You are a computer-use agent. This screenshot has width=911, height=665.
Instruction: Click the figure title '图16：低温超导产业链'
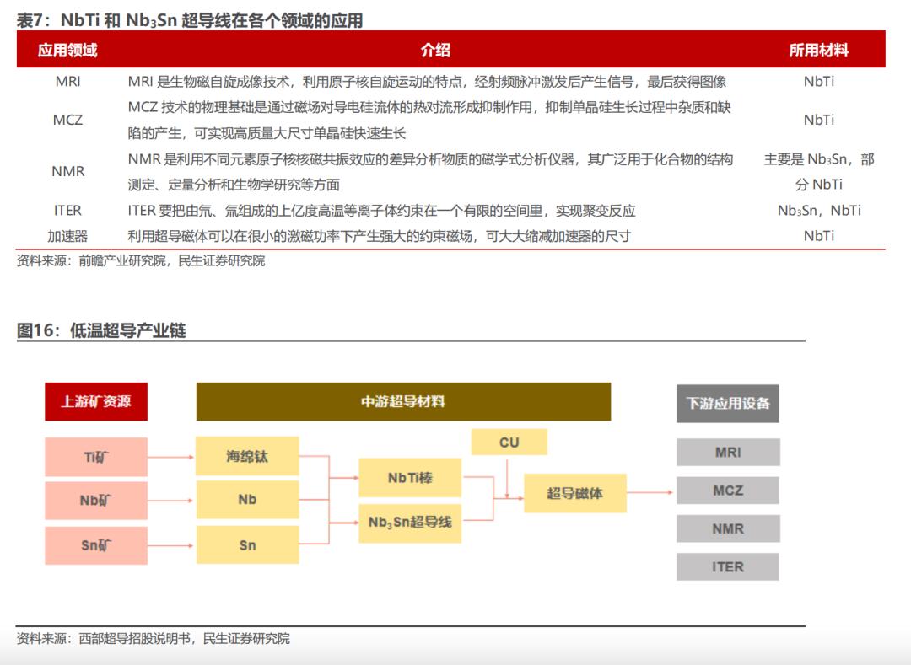click(101, 330)
